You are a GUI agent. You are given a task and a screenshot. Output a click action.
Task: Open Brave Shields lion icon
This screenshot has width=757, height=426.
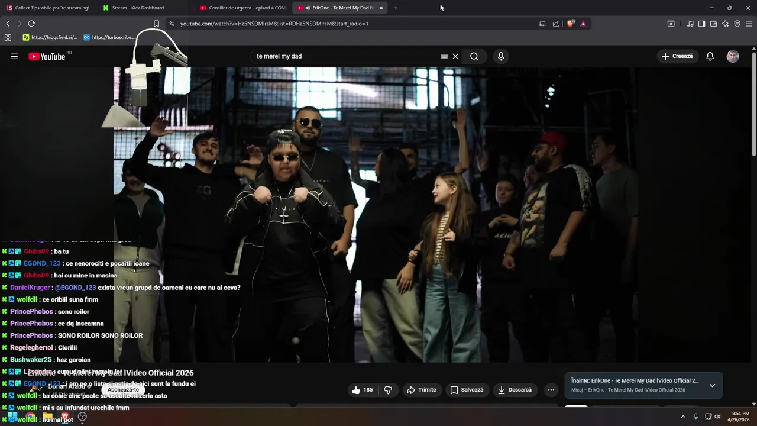pos(570,24)
